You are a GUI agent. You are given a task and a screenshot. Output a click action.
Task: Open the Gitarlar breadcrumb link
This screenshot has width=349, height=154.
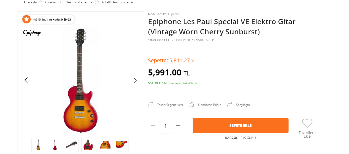[51, 2]
